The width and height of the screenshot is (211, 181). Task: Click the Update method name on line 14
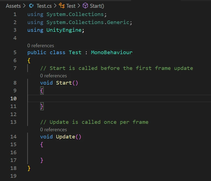65,137
